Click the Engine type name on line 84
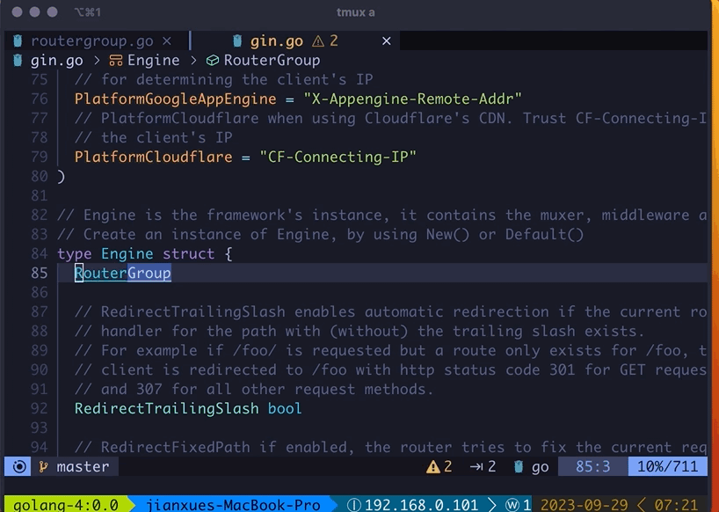This screenshot has height=512, width=719. coord(127,253)
